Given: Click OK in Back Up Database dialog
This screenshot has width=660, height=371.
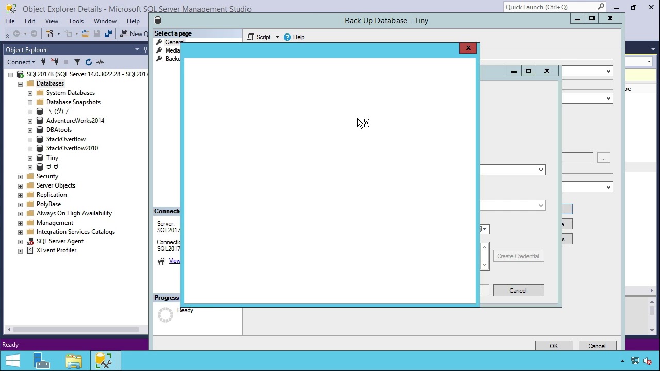Looking at the screenshot, I should (554, 346).
